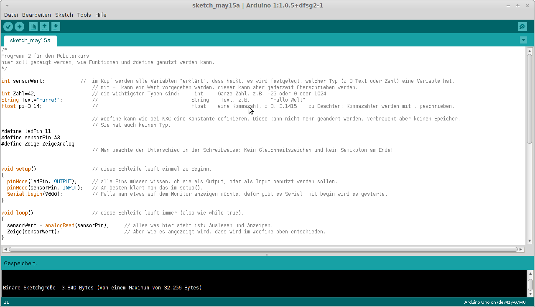Click the editor horizontal scrollbar

(263, 249)
